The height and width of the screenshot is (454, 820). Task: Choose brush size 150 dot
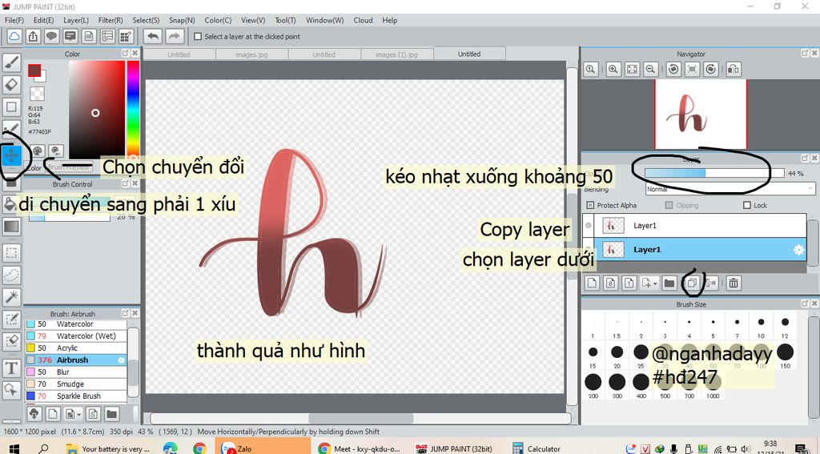(x=785, y=352)
